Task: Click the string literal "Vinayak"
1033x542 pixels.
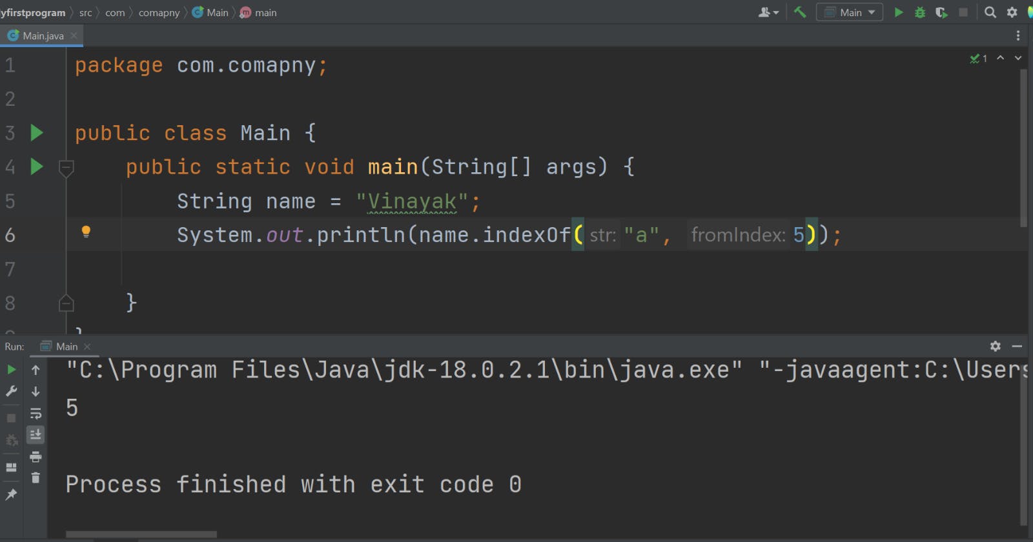Action: [413, 201]
